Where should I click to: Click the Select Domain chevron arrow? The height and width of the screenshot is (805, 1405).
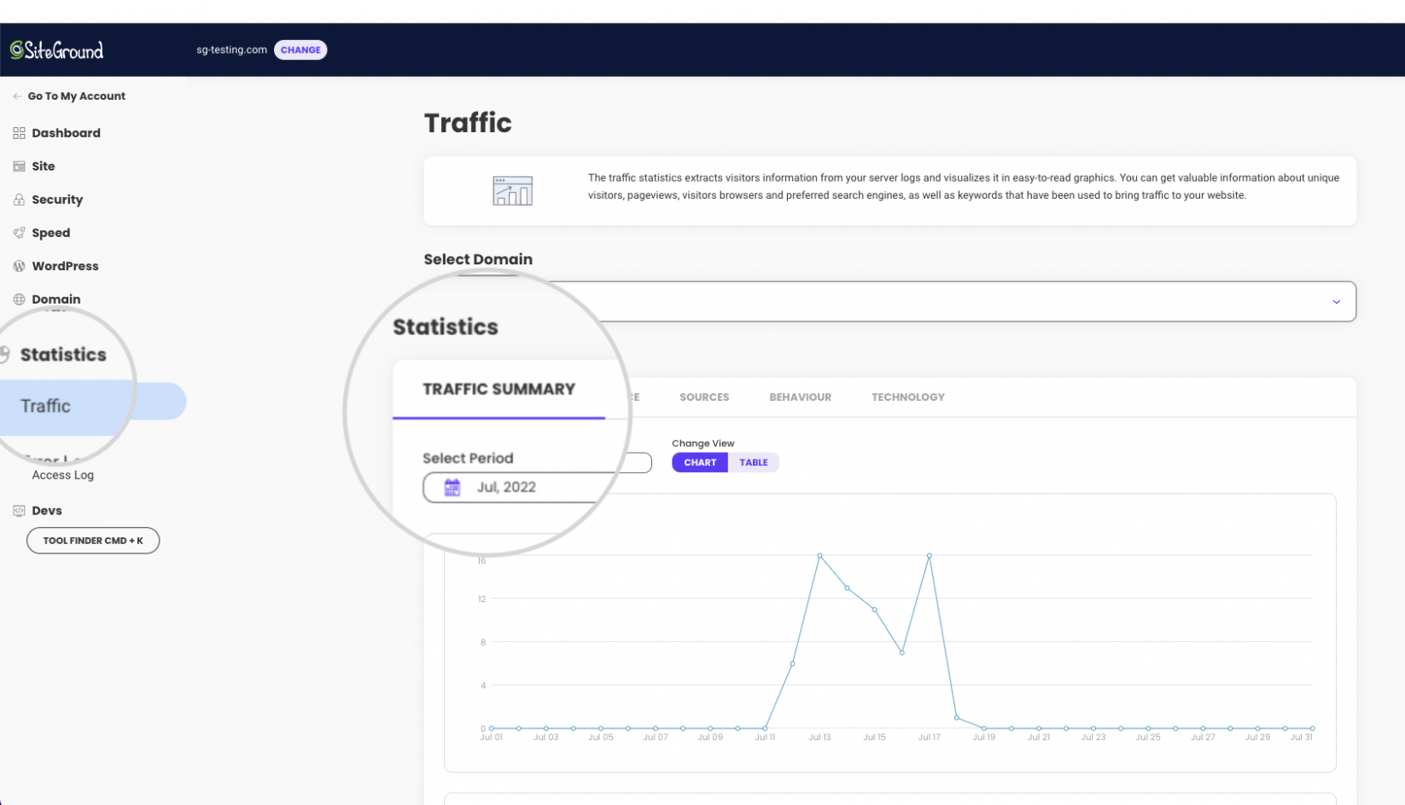point(1337,302)
